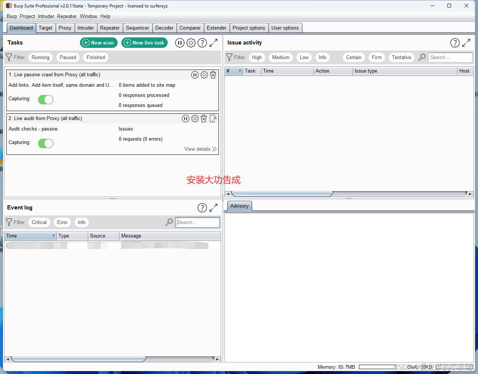
Task: Toggle capturing for Live passive crawl
Action: [46, 99]
